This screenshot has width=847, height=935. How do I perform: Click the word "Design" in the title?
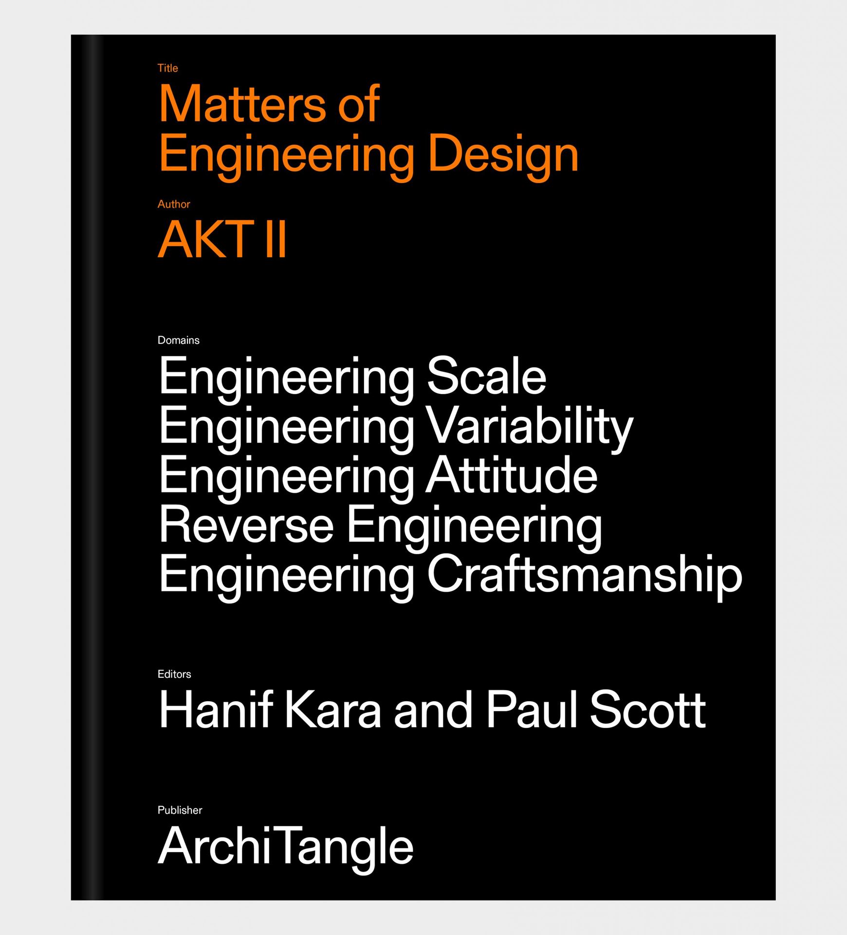pyautogui.click(x=503, y=155)
